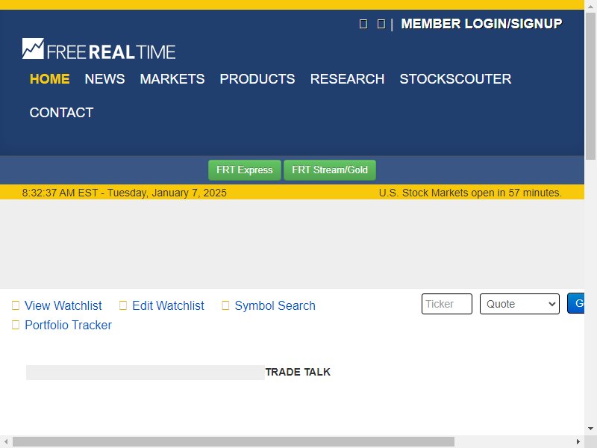The image size is (597, 448).
Task: Click the TRADE TALK heading
Action: point(298,372)
